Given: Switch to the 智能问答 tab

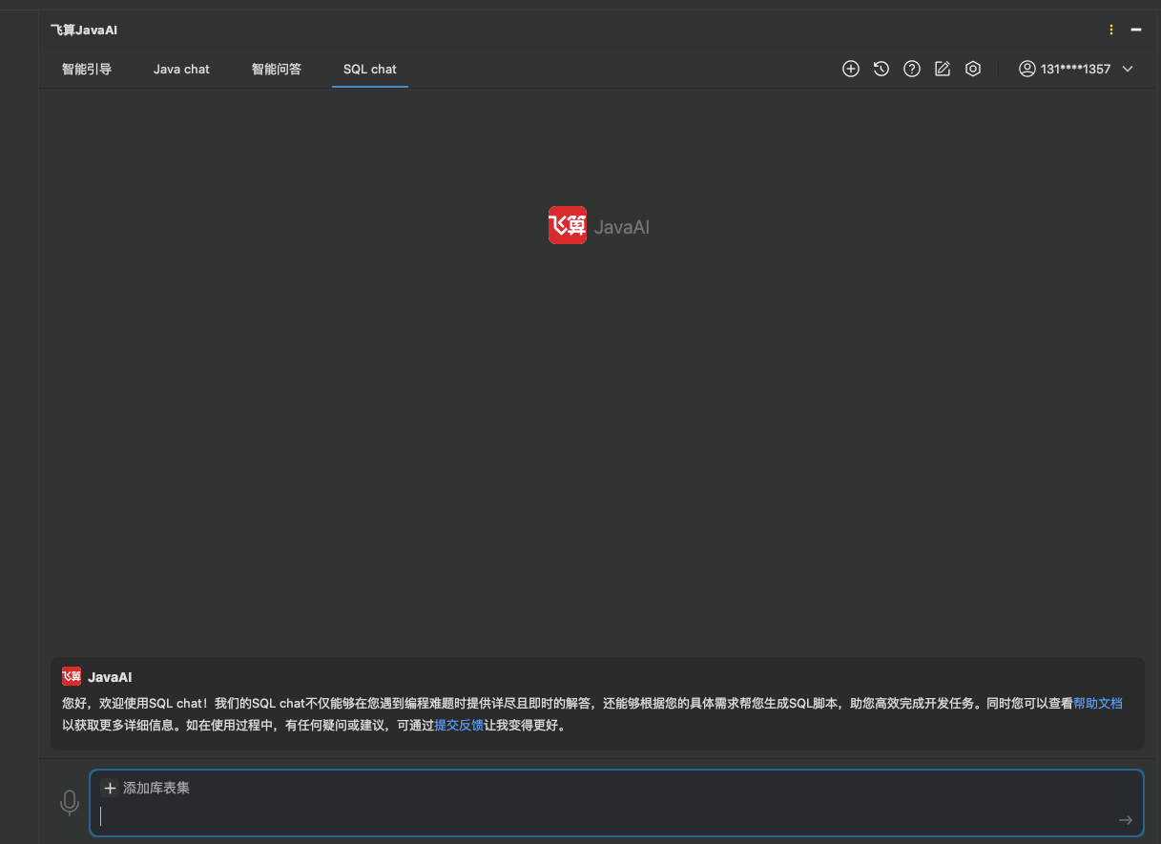Looking at the screenshot, I should pos(277,69).
